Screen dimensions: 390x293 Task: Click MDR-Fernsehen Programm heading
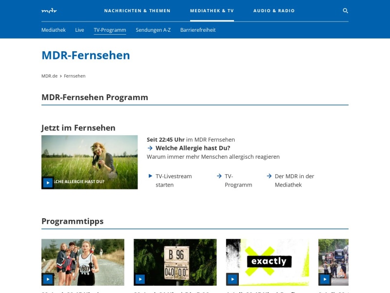pos(95,97)
